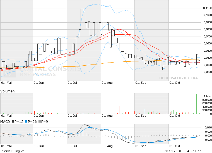Click 01. Mai on the price chart axis

7,83
